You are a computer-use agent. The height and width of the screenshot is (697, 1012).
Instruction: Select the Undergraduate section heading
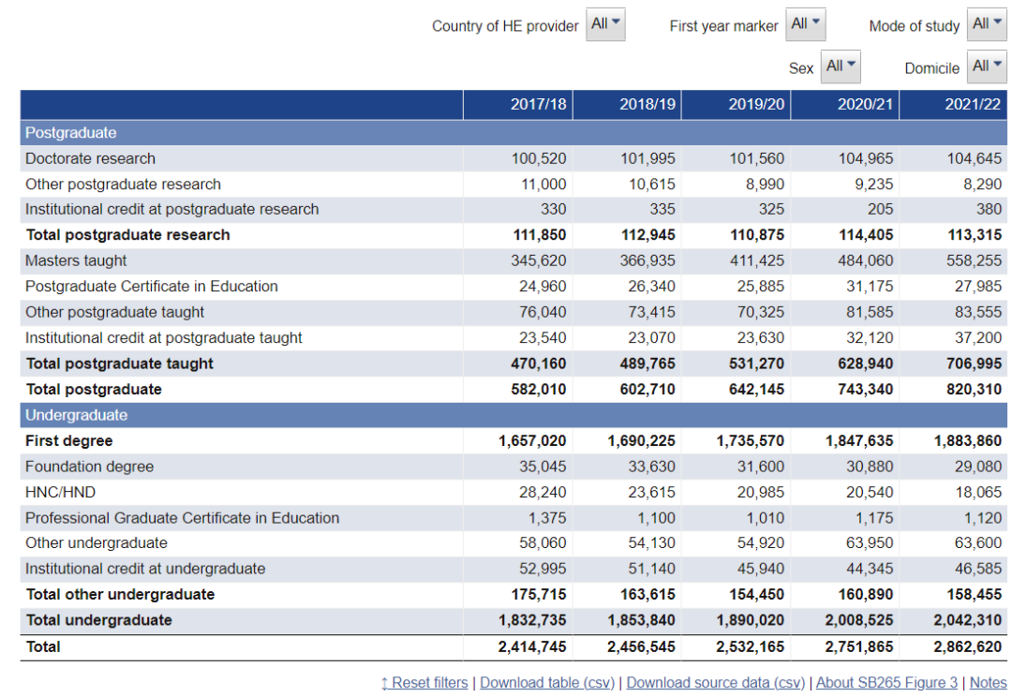76,415
